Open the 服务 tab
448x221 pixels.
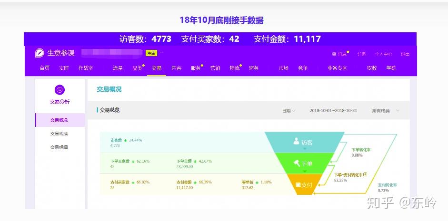tap(196, 68)
